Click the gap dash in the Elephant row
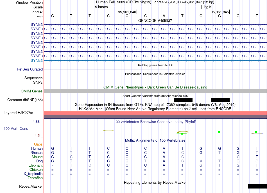The width and height of the screenshot is (267, 193). click(x=53, y=165)
